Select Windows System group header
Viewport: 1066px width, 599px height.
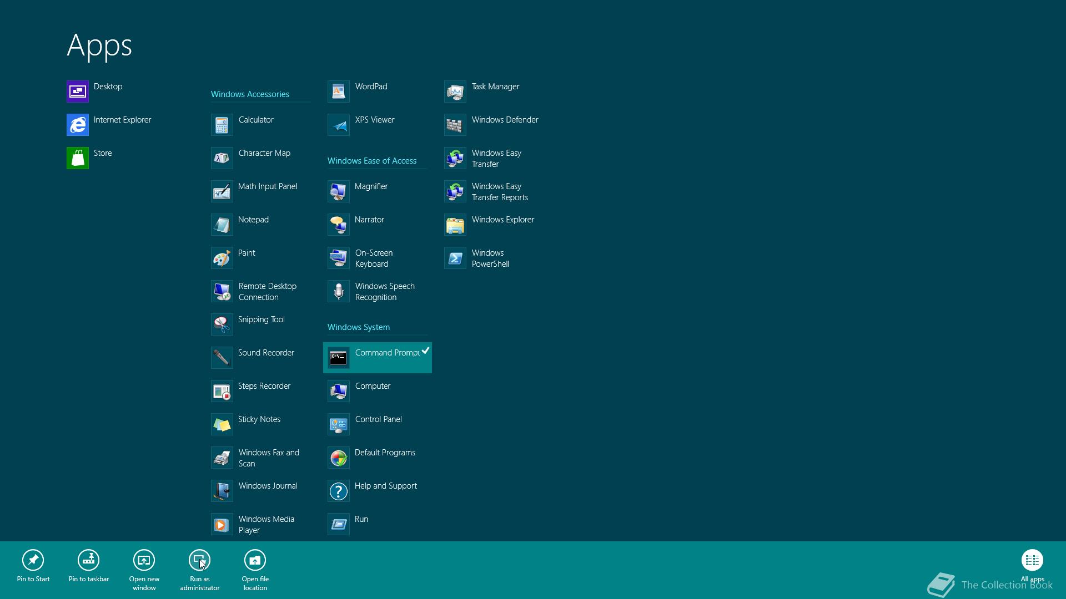coord(359,327)
